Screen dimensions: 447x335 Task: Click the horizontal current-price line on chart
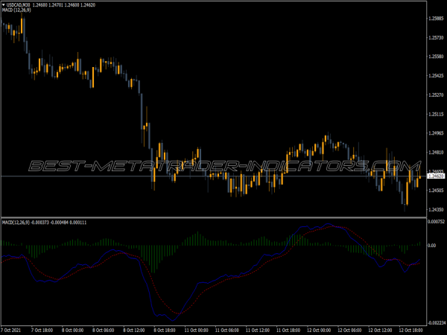(x=214, y=176)
